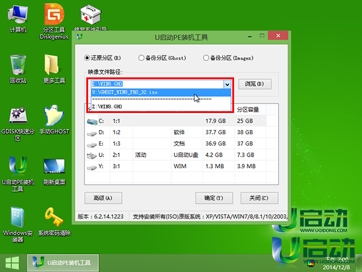Click the 版本：6.2.14.1223 status bar text

(101, 217)
